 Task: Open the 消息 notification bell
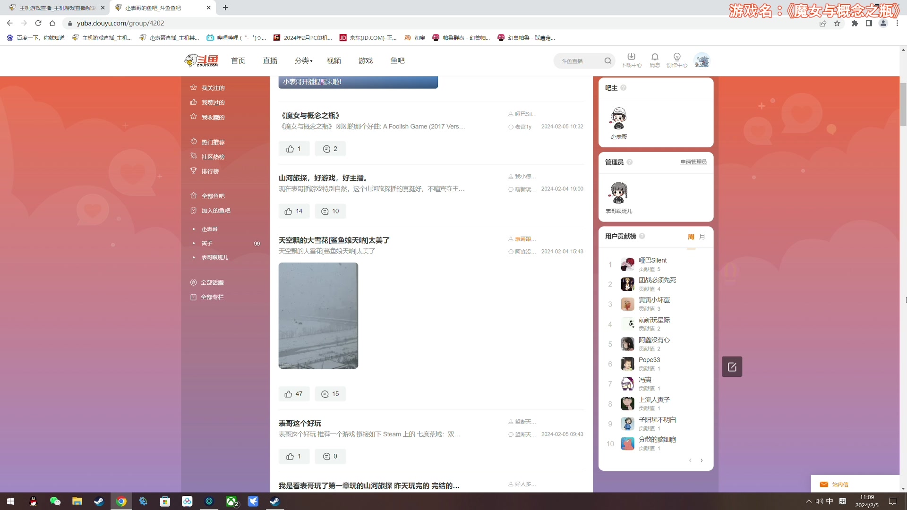click(x=655, y=60)
